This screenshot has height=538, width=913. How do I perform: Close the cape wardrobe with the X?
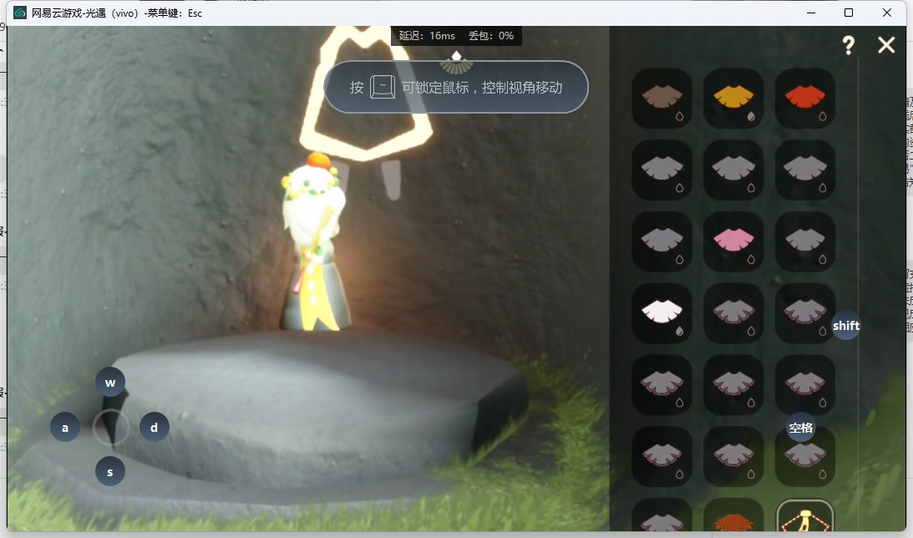point(886,45)
